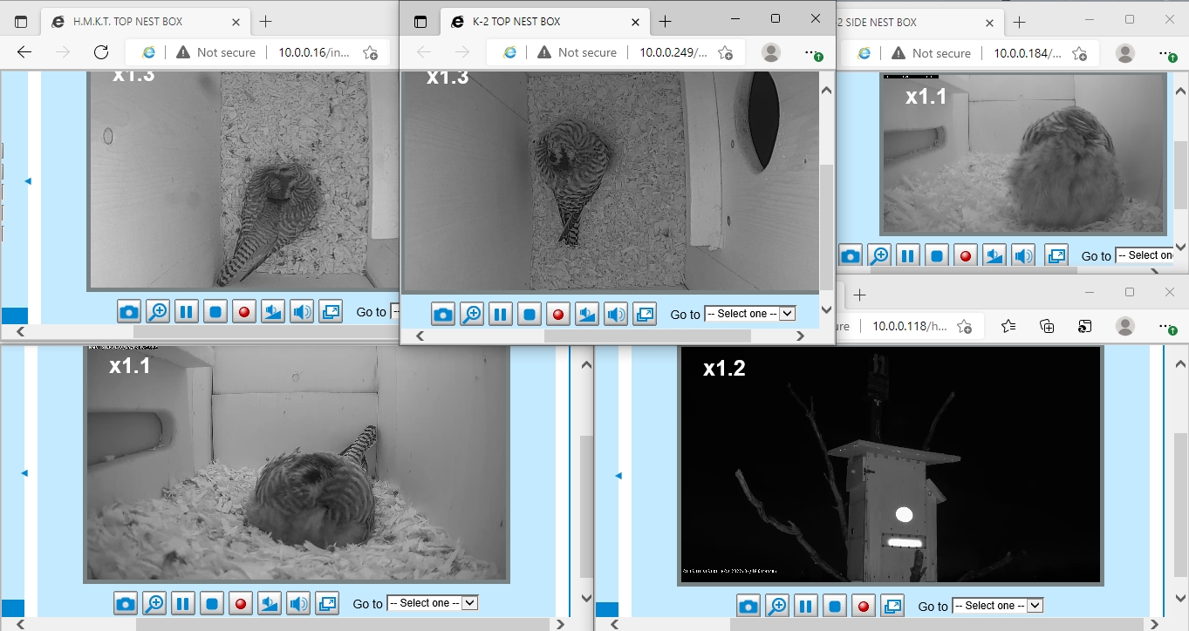
Task: Open Favorites list in 10.0.0.118 window
Action: (x=1008, y=326)
